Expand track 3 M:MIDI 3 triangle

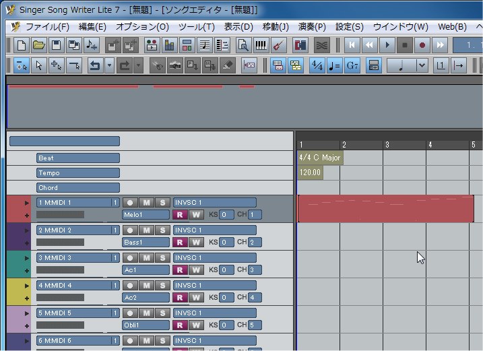coord(27,258)
